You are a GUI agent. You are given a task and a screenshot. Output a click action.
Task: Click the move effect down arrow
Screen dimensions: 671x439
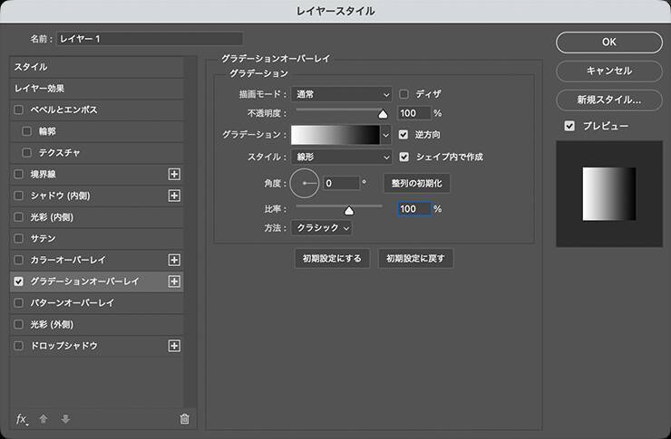click(x=65, y=419)
